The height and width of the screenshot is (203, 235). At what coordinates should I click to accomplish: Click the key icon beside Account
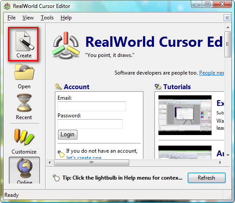click(58, 86)
